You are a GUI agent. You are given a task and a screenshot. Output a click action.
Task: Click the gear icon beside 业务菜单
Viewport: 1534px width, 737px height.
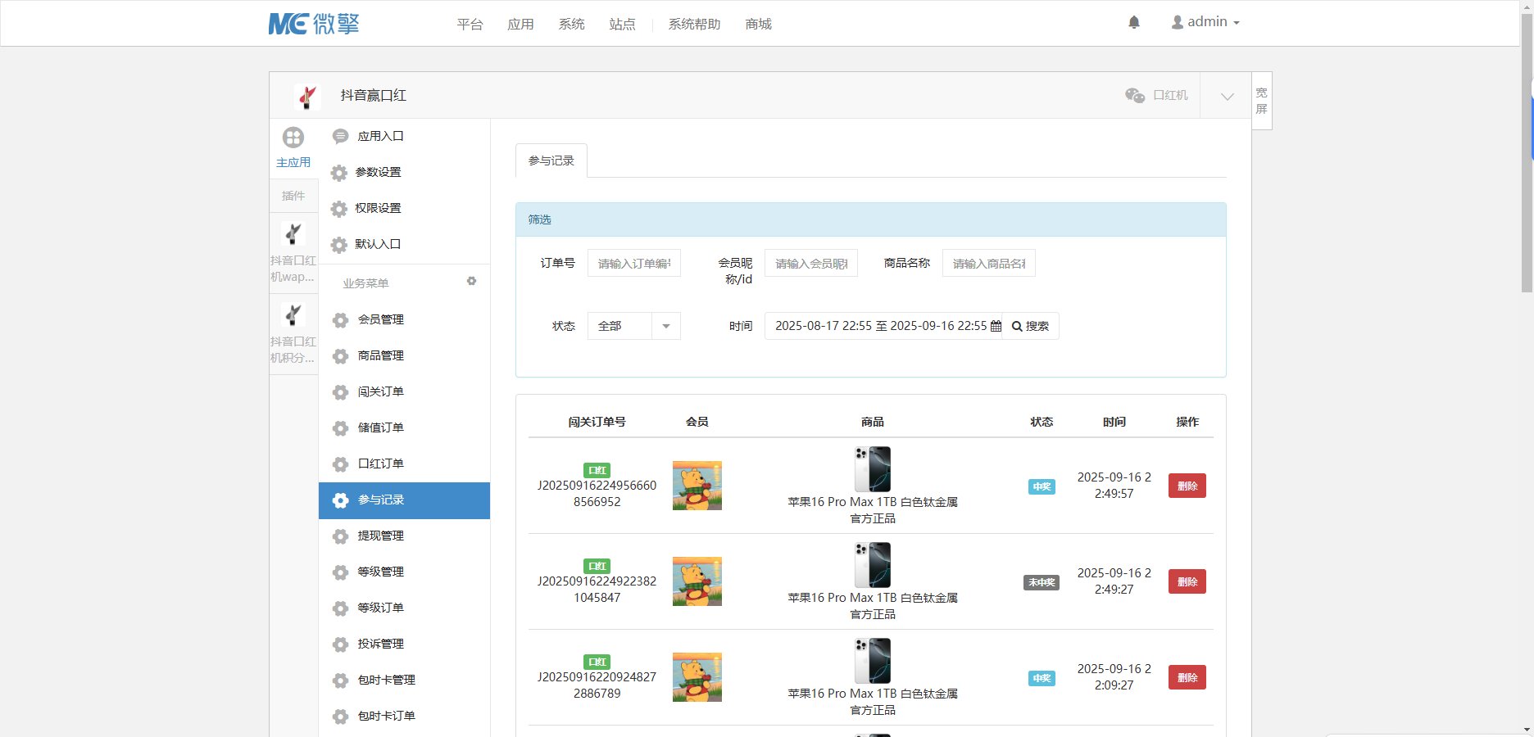point(471,281)
